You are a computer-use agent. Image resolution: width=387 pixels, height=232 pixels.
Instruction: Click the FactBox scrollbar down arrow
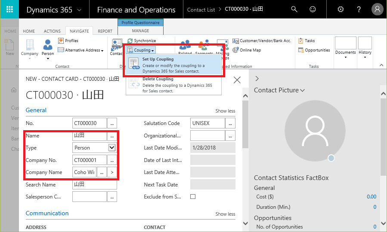point(383,223)
